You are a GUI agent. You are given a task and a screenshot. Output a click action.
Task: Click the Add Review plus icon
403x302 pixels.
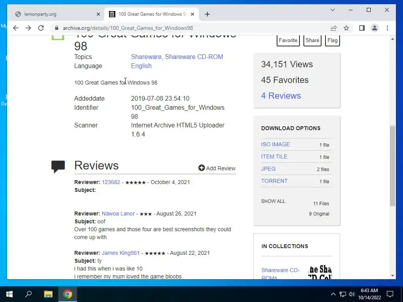tap(201, 168)
